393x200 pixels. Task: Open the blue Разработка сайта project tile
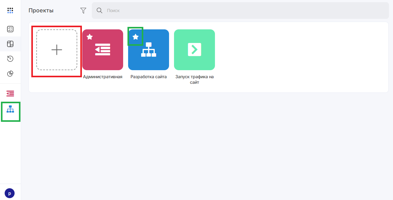[x=149, y=50]
